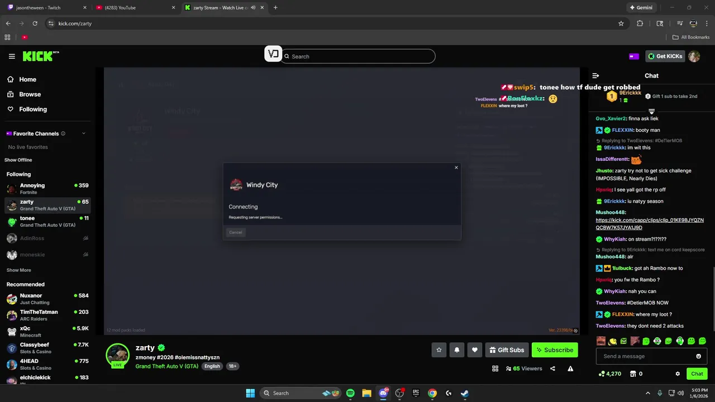Show hidden system tray icons chevron
The width and height of the screenshot is (715, 402).
pos(648,393)
